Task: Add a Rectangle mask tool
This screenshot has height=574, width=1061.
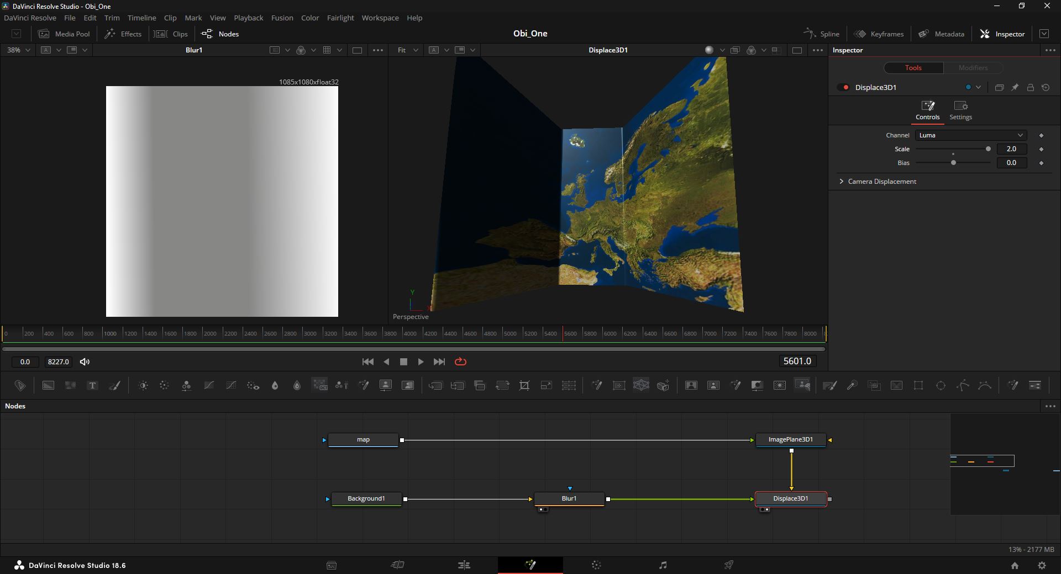Action: (x=918, y=385)
